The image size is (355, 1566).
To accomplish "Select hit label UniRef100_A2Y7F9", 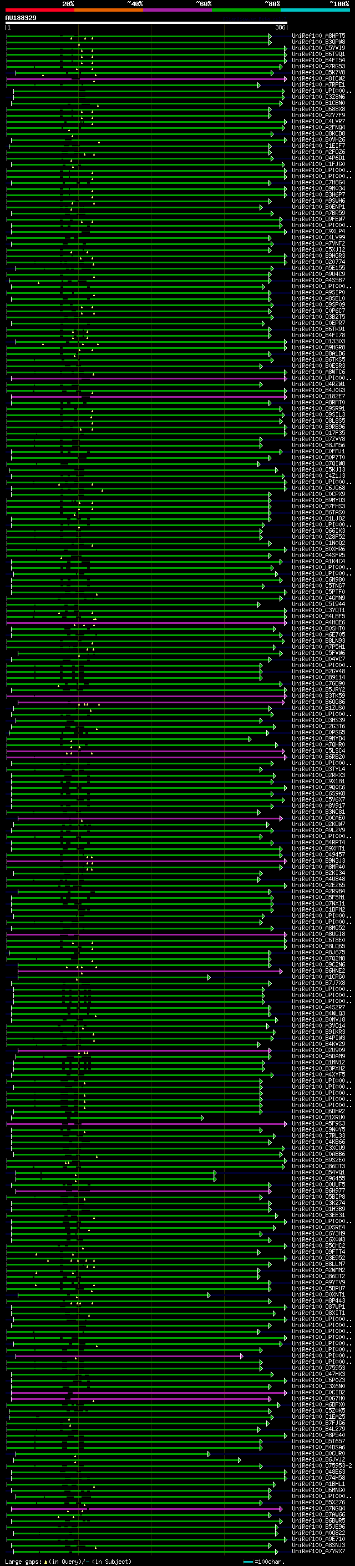I will [318, 116].
